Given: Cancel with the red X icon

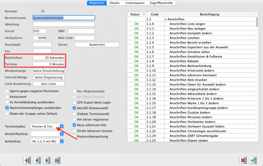Looking at the screenshot, I should pos(243,160).
